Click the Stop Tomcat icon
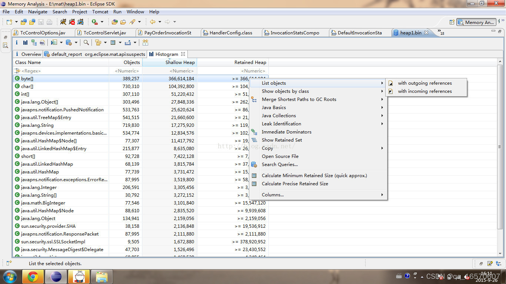This screenshot has width=506, height=284. coord(72,22)
